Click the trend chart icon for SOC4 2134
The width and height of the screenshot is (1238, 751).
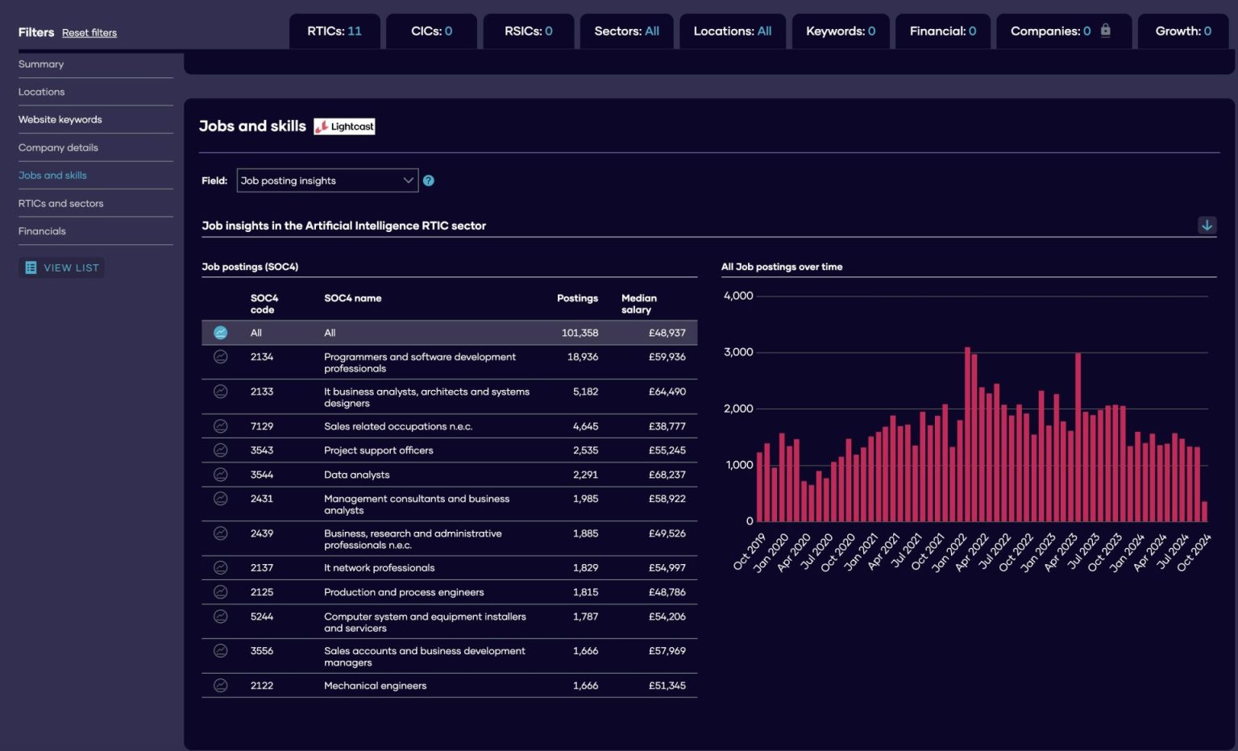(220, 356)
